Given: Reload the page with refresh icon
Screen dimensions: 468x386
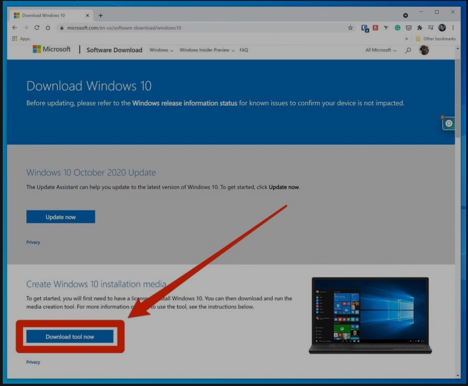Looking at the screenshot, I should pyautogui.click(x=37, y=28).
